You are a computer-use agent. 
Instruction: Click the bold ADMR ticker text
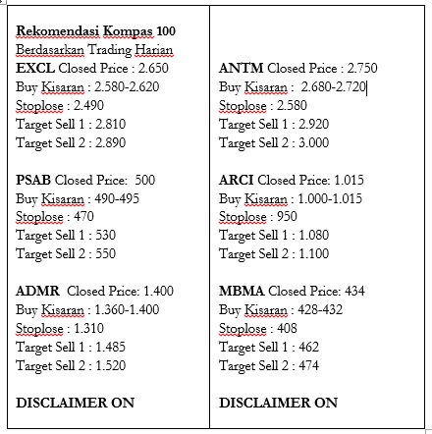point(37,291)
